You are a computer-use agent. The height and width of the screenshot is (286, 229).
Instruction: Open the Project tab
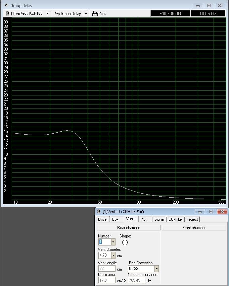click(192, 219)
